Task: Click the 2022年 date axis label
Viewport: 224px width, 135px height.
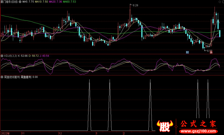Action: [5, 133]
